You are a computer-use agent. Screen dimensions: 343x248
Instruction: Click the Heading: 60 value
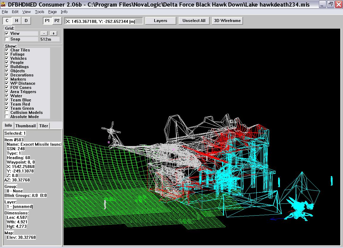18,158
